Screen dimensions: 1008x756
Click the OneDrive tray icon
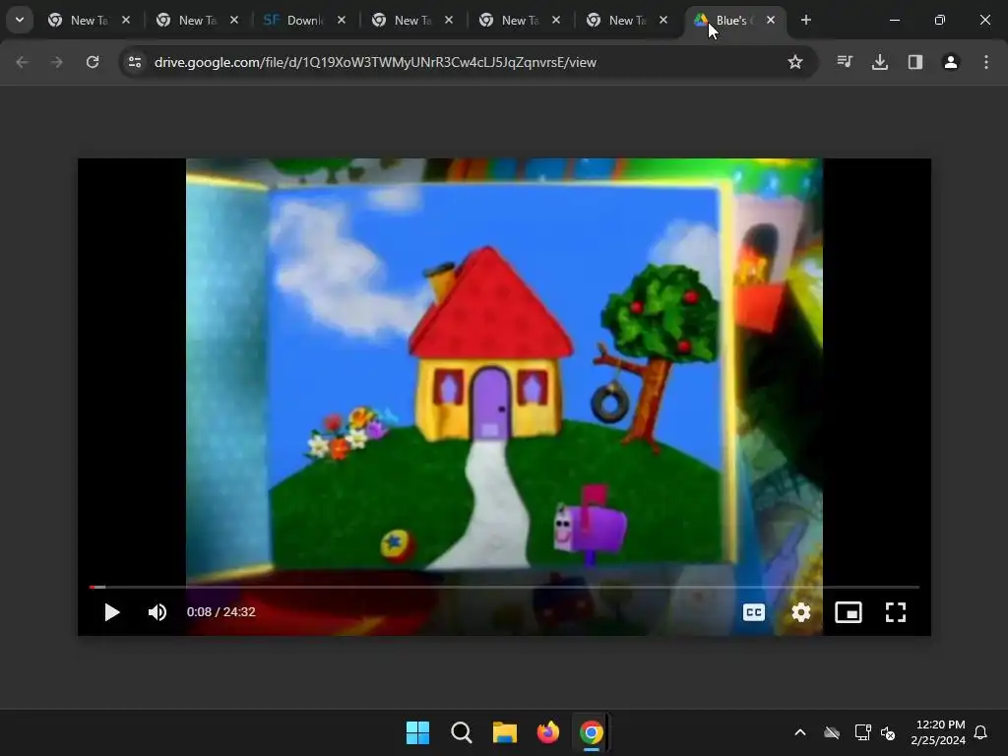(x=832, y=732)
